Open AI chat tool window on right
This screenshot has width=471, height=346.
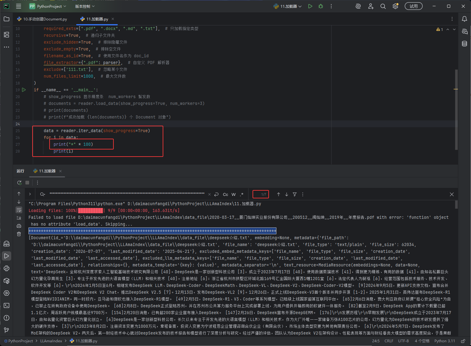coord(464,31)
